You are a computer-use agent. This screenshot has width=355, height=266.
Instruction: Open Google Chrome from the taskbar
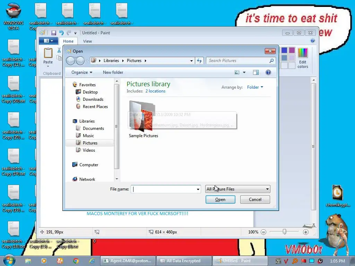pyautogui.click(x=76, y=261)
